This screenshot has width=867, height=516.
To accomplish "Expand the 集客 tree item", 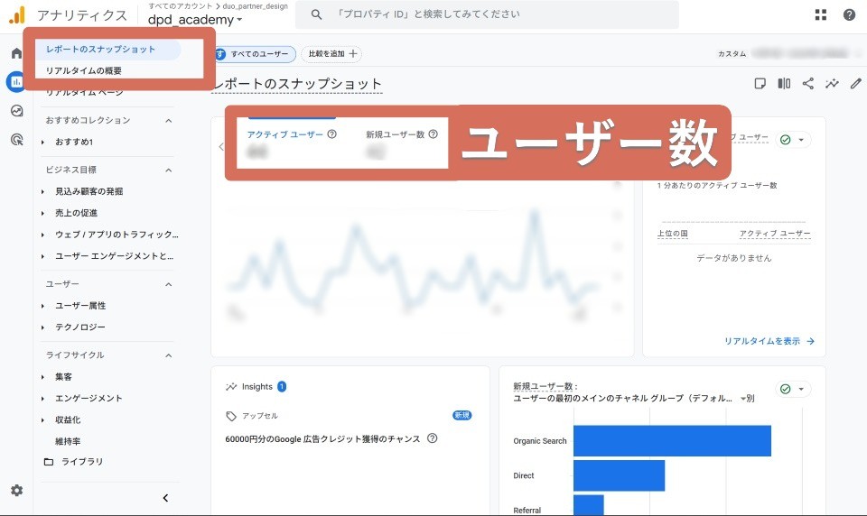I will pyautogui.click(x=42, y=377).
